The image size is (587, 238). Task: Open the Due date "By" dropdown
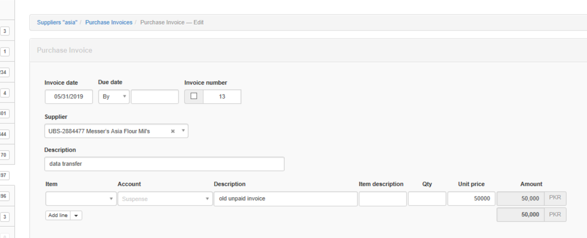pos(114,97)
